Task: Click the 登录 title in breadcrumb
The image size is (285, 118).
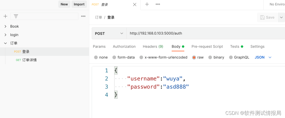Action: tap(111, 17)
